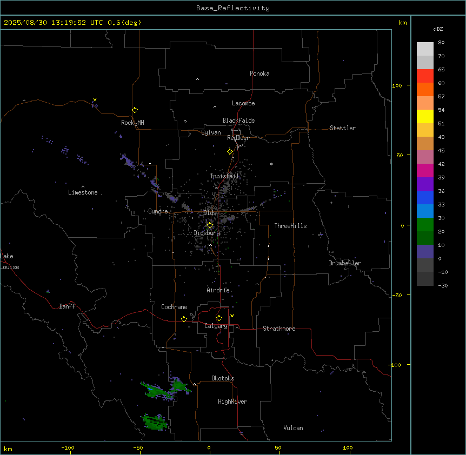Select the Airdrie city label
466x455 pixels.
218,290
